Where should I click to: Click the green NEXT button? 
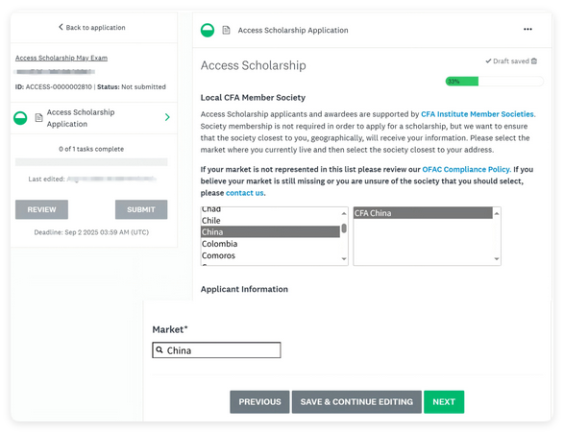444,402
